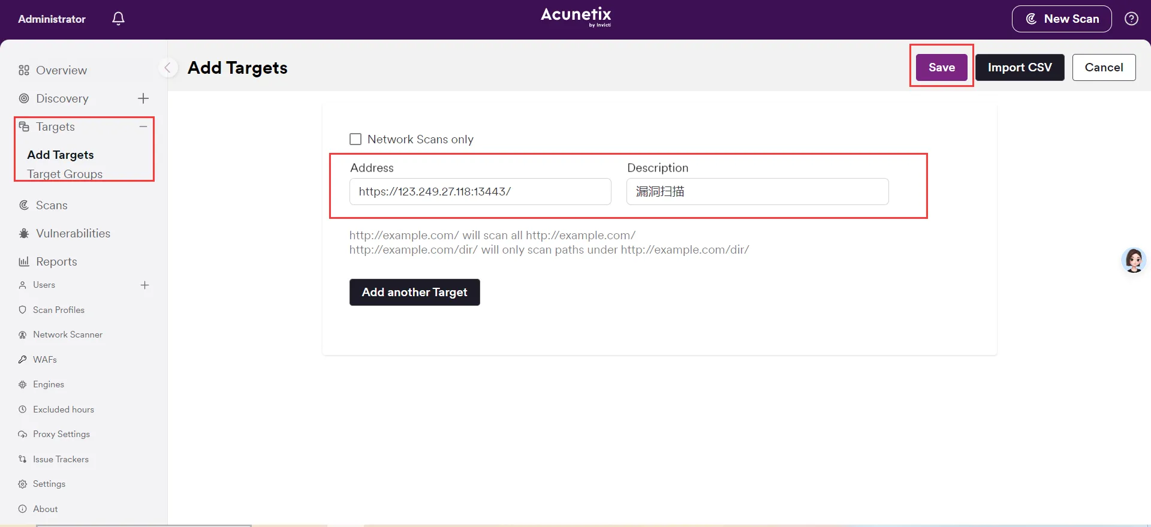
Task: Click the Vulnerabilities bug icon
Action: point(24,233)
